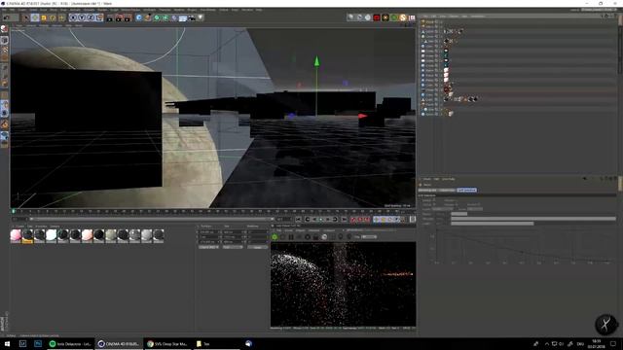
Task: Switch to the highlighted blue tab in Attribute Manager
Action: click(466, 191)
